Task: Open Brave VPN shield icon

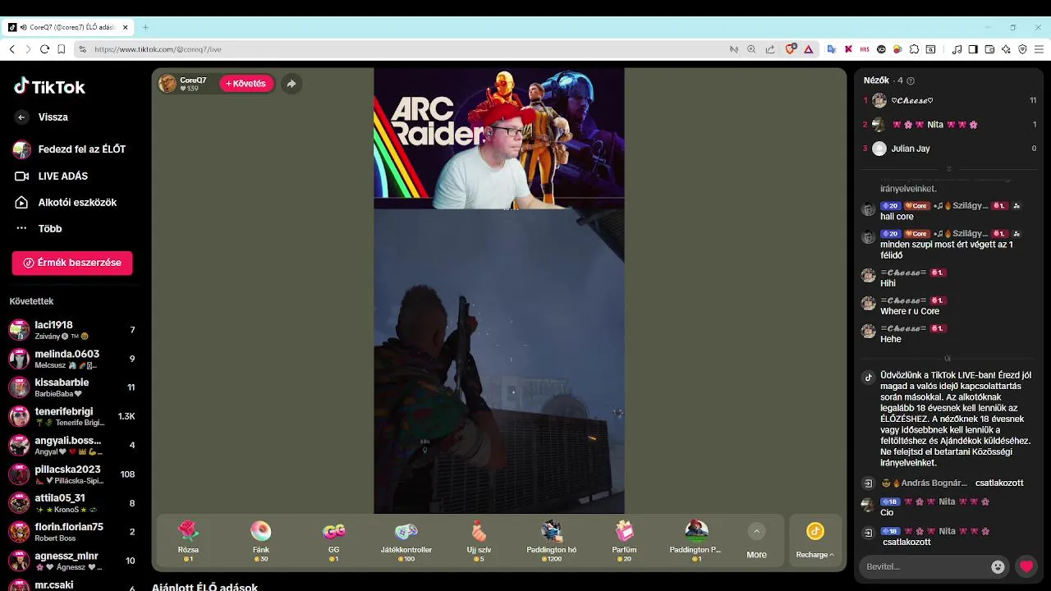Action: coord(1022,49)
